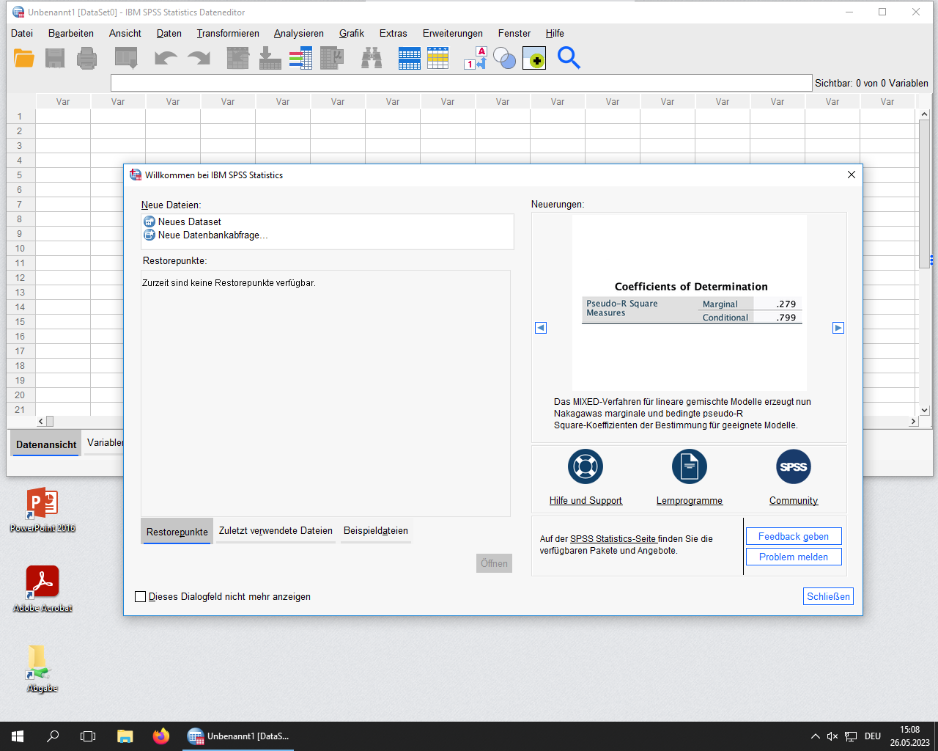Click the Undo arrow in toolbar
The image size is (938, 751).
(166, 58)
